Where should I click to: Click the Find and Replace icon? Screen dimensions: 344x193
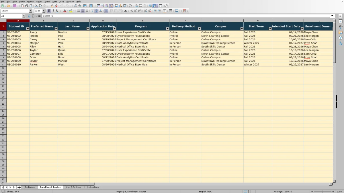click(x=75, y=6)
